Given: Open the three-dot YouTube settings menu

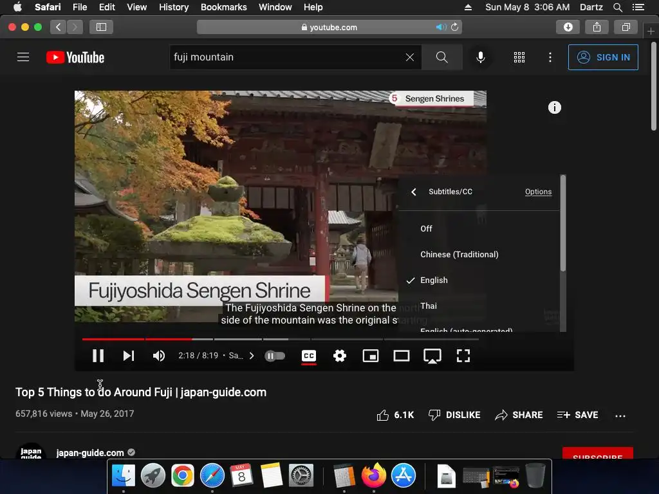Looking at the screenshot, I should tap(550, 57).
